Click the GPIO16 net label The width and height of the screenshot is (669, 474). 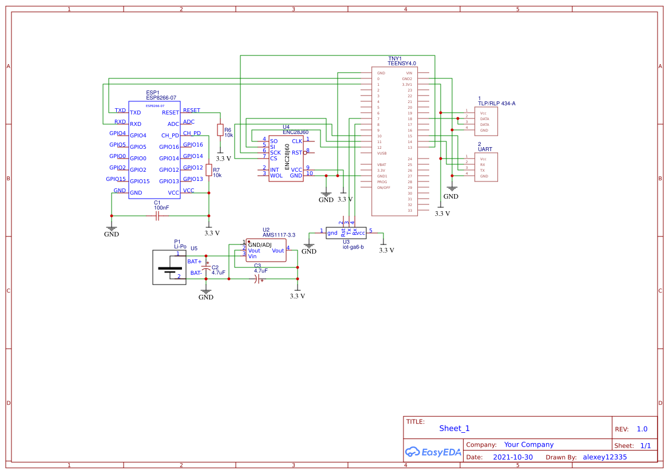coord(193,145)
